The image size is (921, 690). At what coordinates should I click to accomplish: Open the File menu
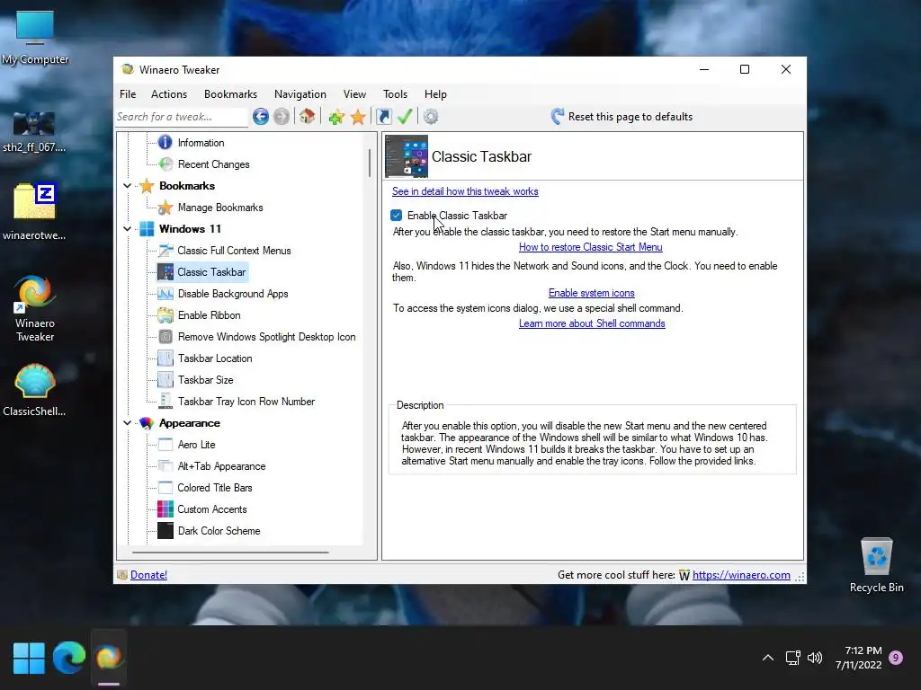click(x=128, y=93)
